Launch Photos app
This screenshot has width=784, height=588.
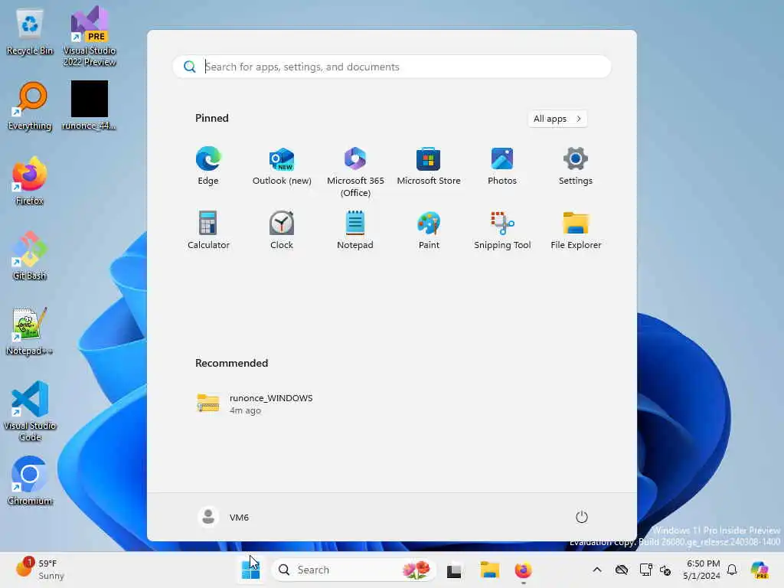(502, 166)
